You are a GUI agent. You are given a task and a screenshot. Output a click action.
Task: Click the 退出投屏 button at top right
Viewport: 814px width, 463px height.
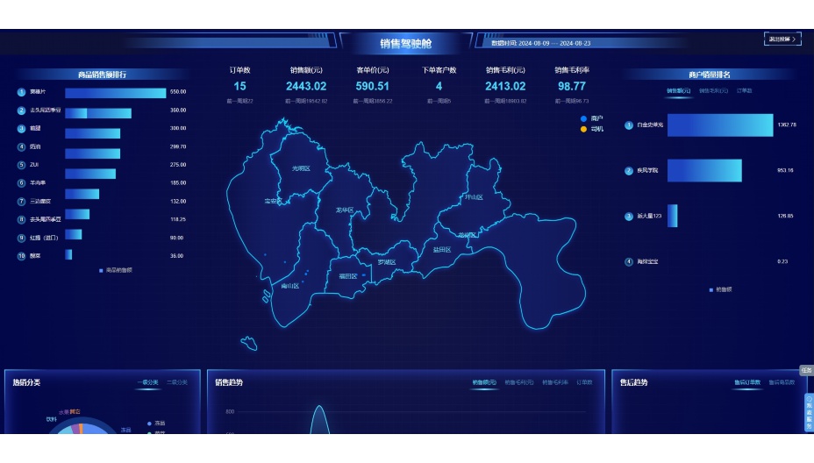(x=782, y=39)
